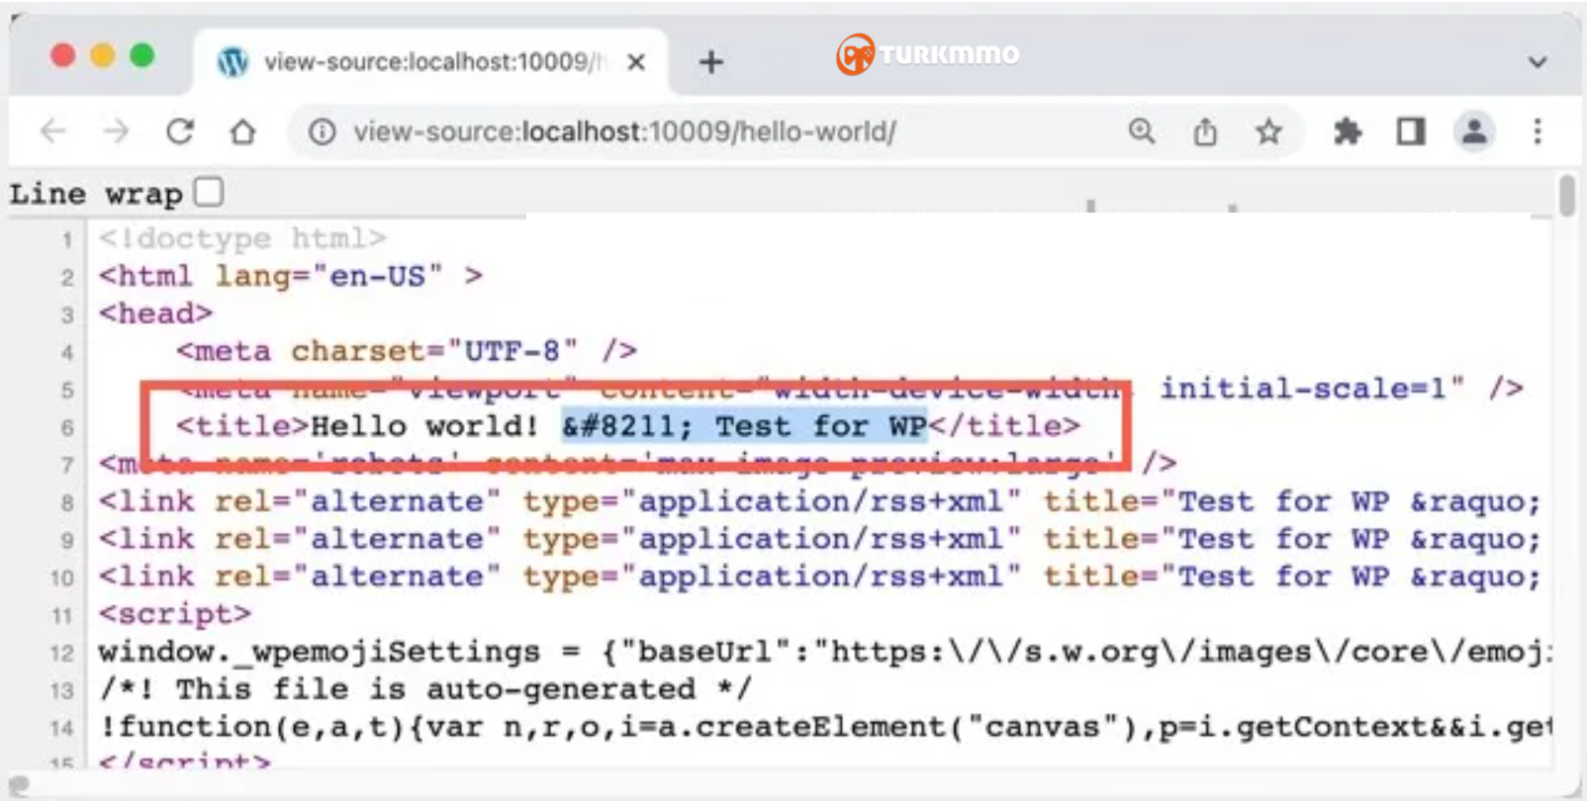This screenshot has width=1587, height=801.
Task: Close the window with the red button
Action: (63, 55)
